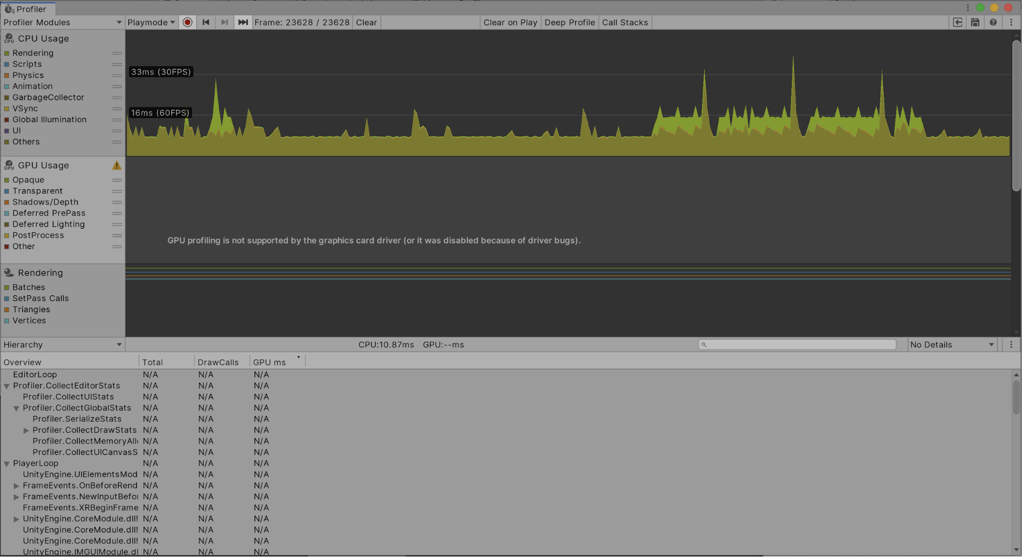Jump to the current frame
Image resolution: width=1022 pixels, height=557 pixels.
243,22
